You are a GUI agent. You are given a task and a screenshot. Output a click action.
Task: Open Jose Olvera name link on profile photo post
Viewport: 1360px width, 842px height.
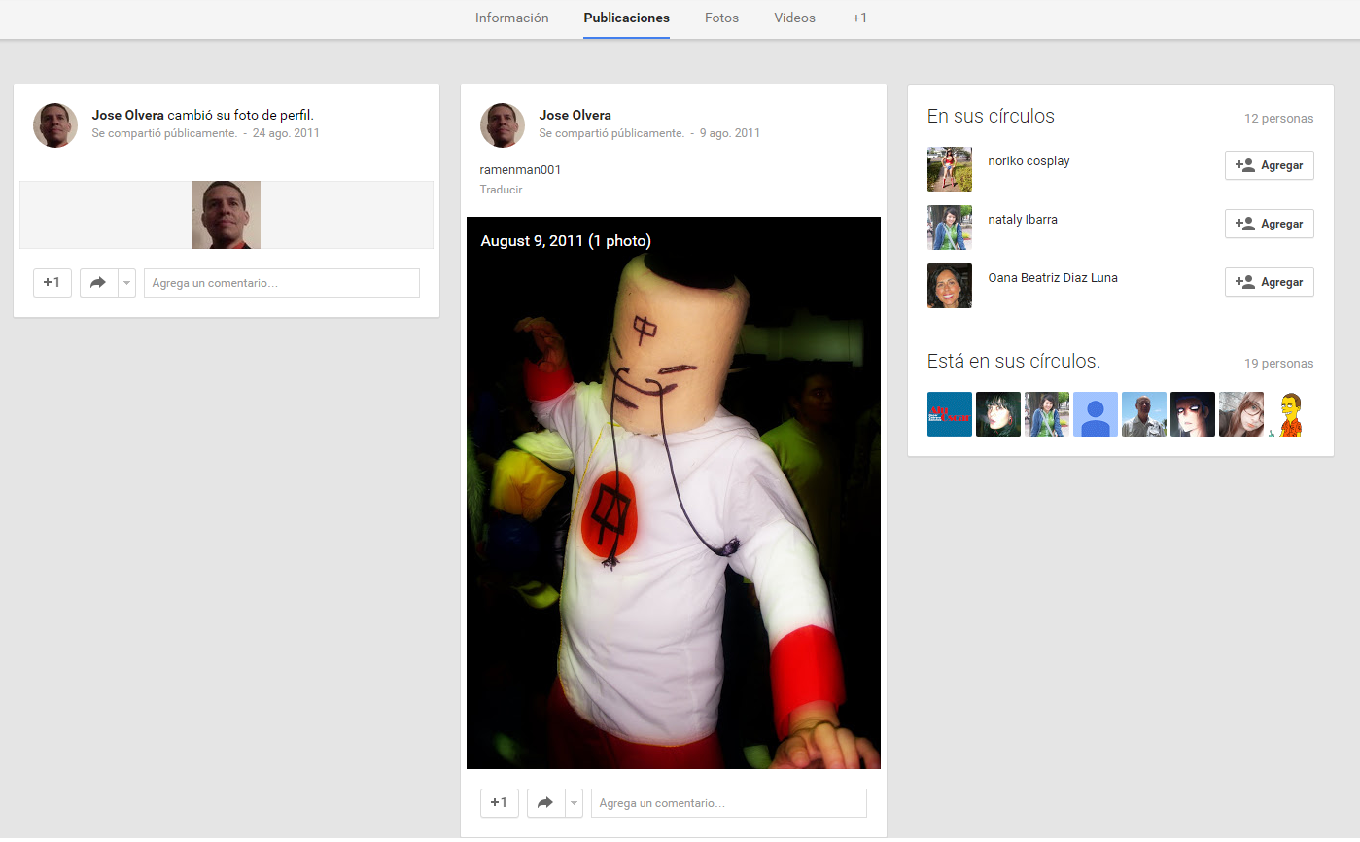(x=128, y=115)
